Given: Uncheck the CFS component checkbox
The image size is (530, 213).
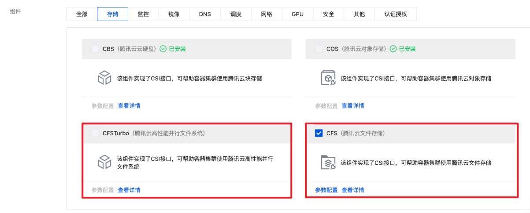Looking at the screenshot, I should pyautogui.click(x=319, y=133).
